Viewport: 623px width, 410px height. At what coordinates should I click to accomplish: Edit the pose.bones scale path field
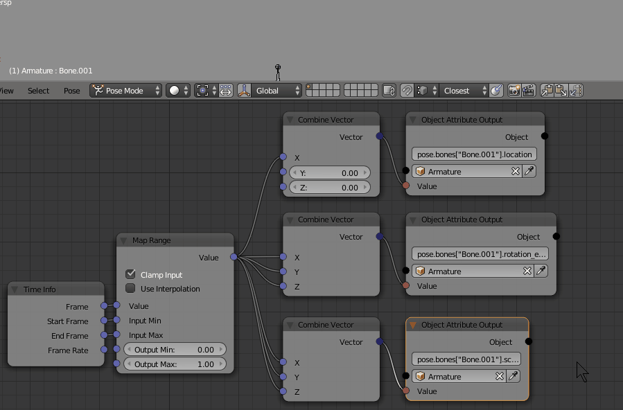point(466,359)
